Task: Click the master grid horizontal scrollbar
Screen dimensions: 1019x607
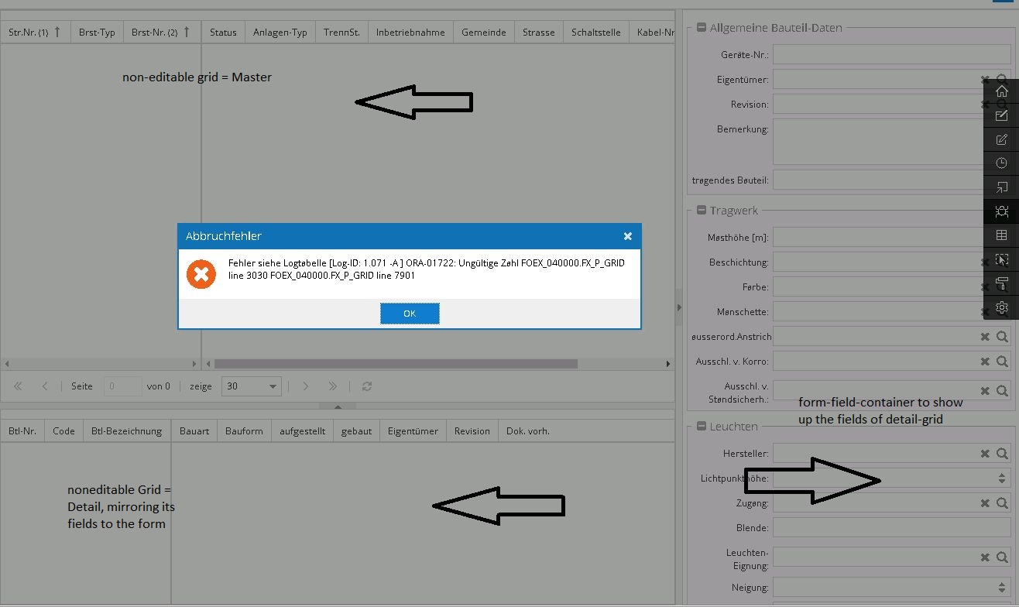Action: point(396,364)
